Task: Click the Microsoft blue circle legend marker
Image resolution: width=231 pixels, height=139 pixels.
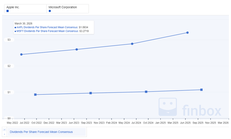Action: tap(50, 11)
